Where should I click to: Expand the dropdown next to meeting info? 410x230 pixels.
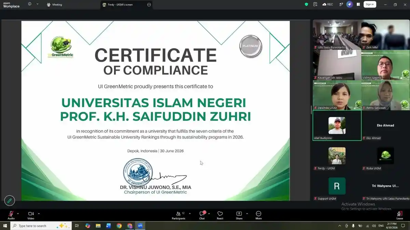coord(37,4)
